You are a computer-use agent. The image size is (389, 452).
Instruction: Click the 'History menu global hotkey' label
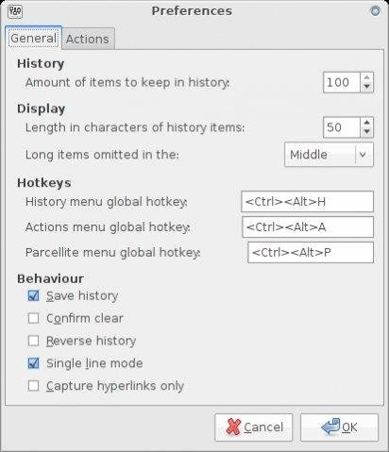coord(107,202)
